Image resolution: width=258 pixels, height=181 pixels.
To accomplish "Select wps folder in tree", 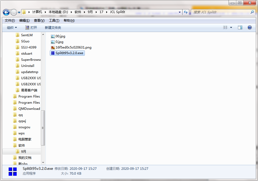I will point(19,133).
